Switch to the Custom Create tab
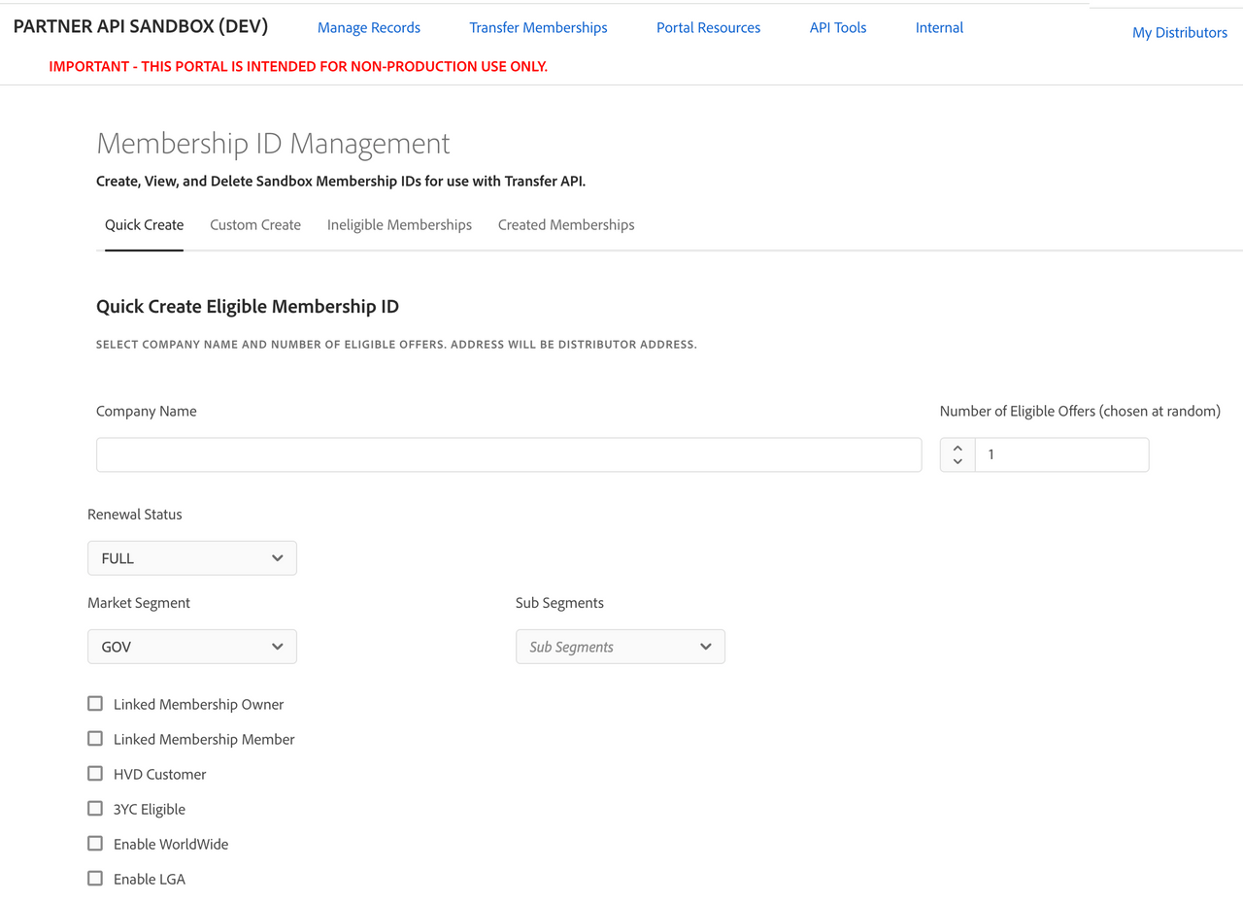Image resolution: width=1243 pixels, height=902 pixels. tap(255, 225)
